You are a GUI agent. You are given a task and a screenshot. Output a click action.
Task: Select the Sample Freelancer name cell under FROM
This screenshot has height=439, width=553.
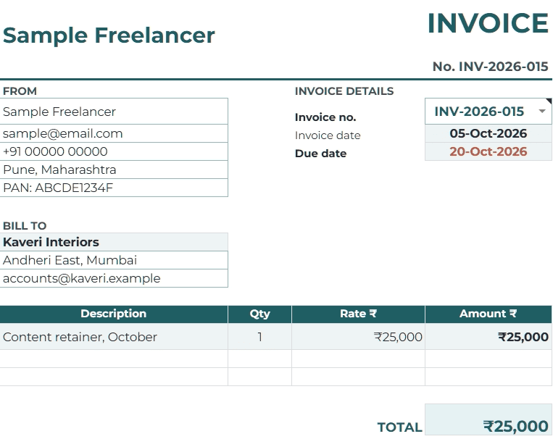point(114,112)
